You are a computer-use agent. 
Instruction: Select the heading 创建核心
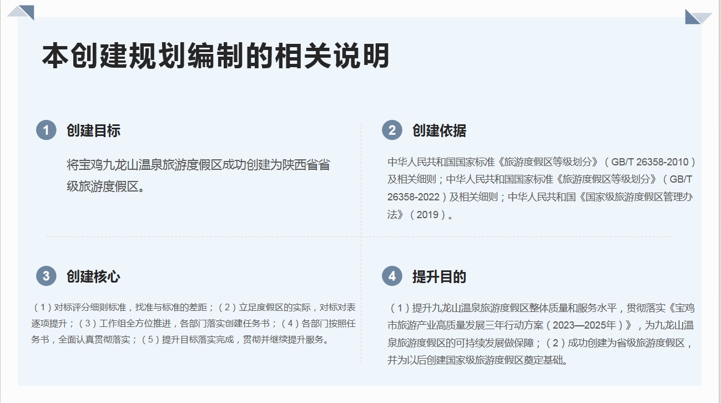pos(93,276)
